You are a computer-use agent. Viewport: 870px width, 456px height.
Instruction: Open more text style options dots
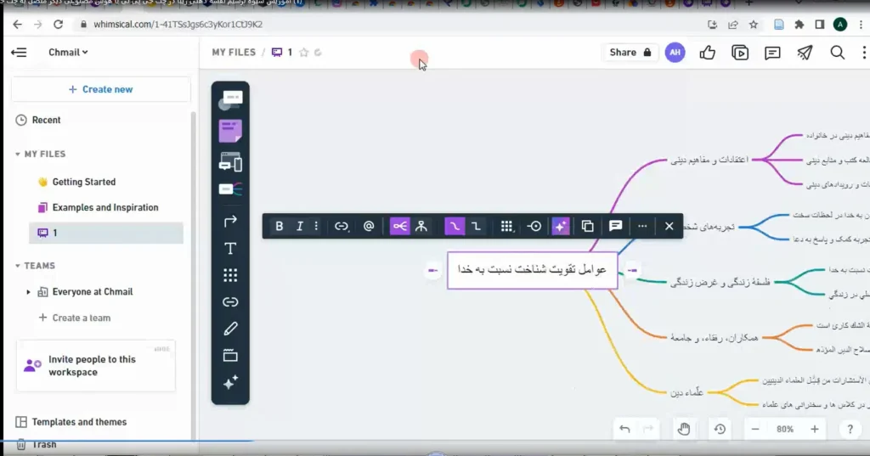click(316, 227)
